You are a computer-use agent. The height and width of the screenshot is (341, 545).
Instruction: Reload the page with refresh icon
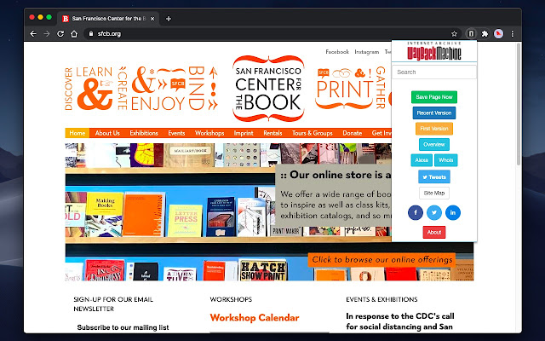coord(60,34)
